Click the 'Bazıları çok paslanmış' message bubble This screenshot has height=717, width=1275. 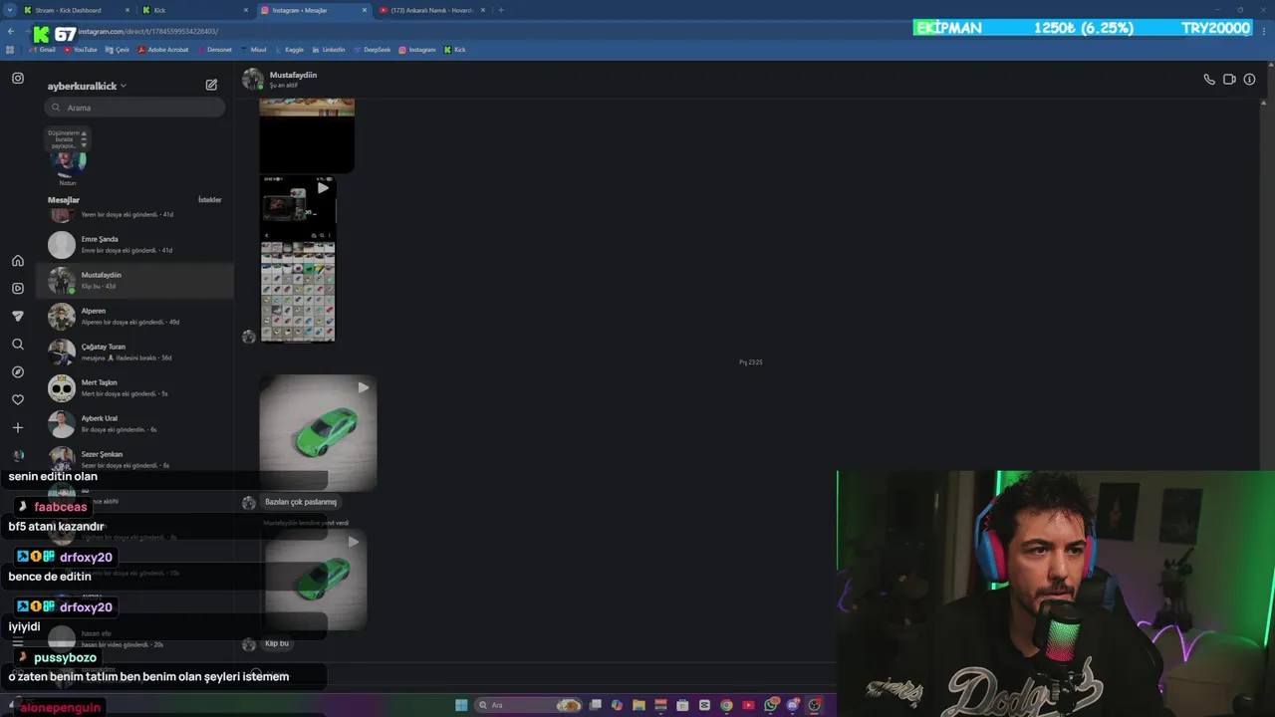click(x=301, y=502)
